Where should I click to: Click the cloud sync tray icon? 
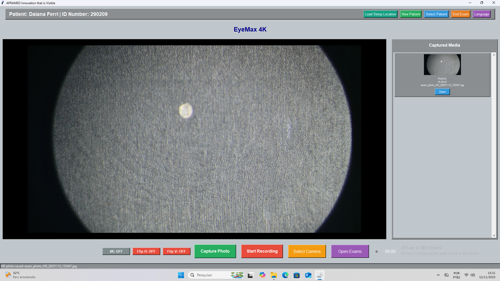pyautogui.click(x=447, y=275)
